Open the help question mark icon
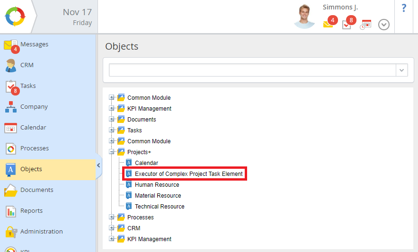 [x=404, y=8]
